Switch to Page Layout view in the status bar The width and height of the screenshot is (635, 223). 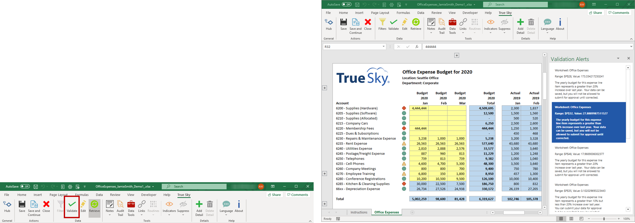pyautogui.click(x=571, y=219)
